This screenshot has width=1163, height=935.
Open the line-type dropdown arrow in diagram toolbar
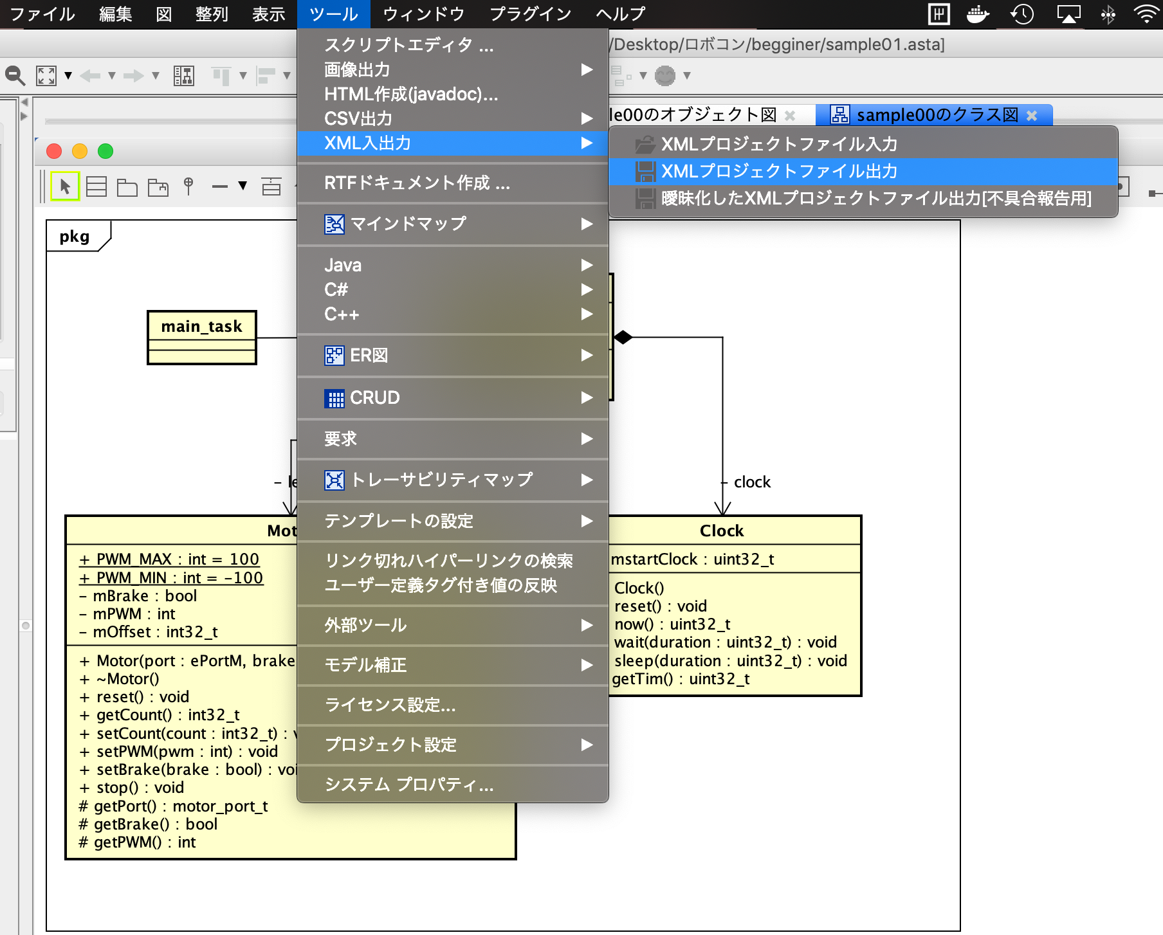click(x=243, y=186)
